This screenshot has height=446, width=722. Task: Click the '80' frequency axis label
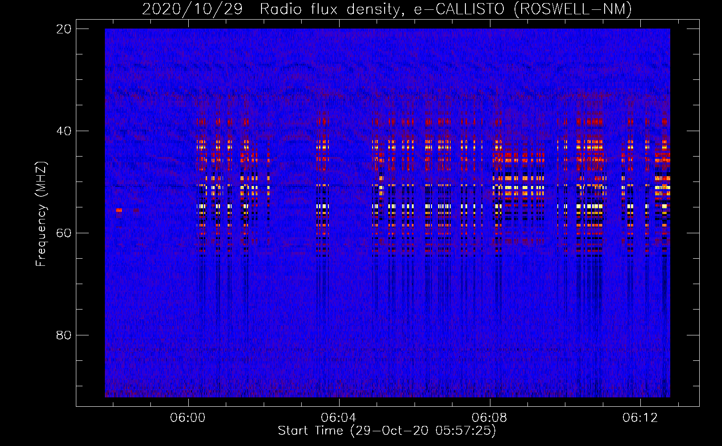64,335
